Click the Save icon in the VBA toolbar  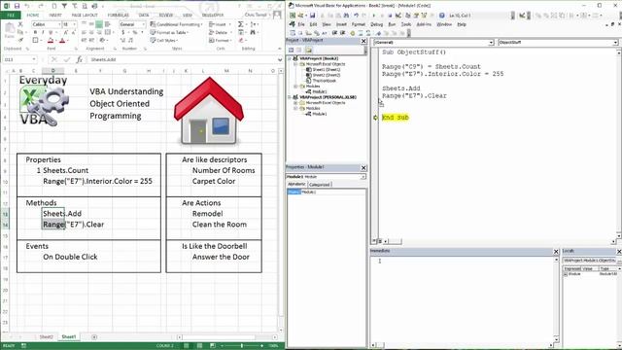(x=313, y=16)
